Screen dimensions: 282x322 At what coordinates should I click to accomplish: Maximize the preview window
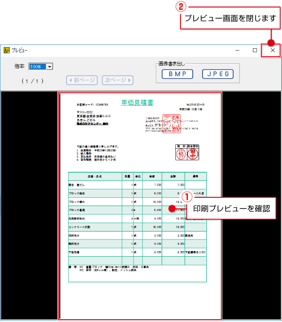[x=255, y=50]
